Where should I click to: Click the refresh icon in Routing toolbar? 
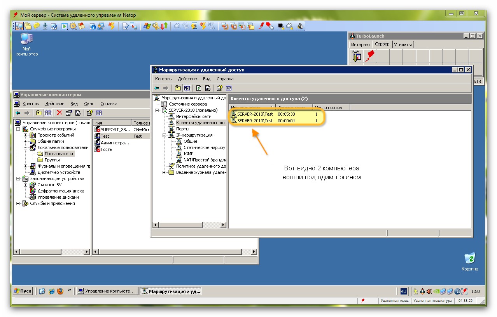coord(199,88)
